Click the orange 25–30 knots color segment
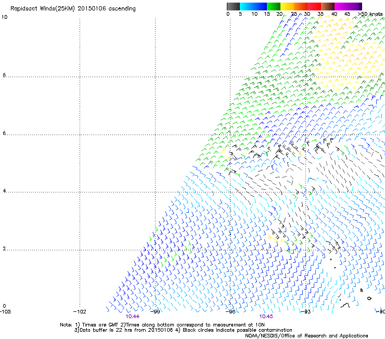385x339 pixels. (x=301, y=6)
